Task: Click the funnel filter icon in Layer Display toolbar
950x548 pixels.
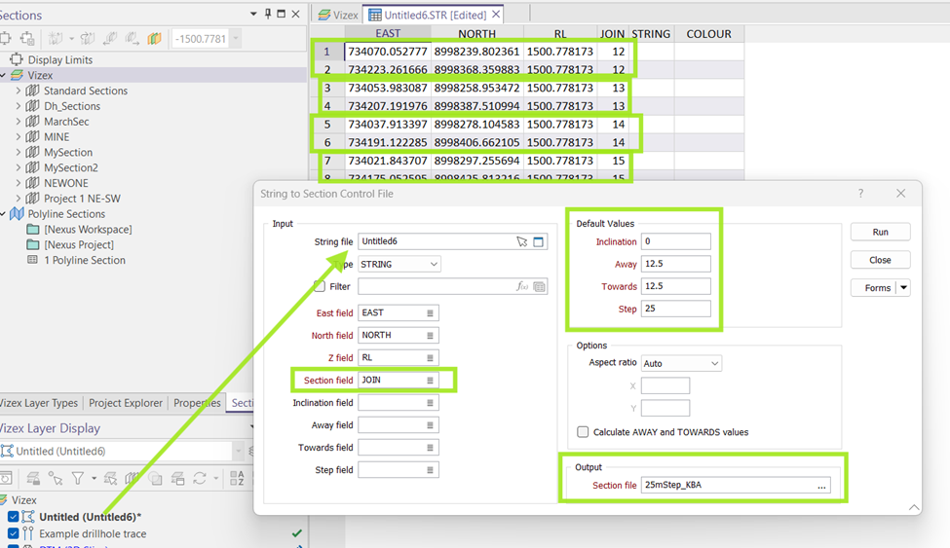Action: (78, 478)
